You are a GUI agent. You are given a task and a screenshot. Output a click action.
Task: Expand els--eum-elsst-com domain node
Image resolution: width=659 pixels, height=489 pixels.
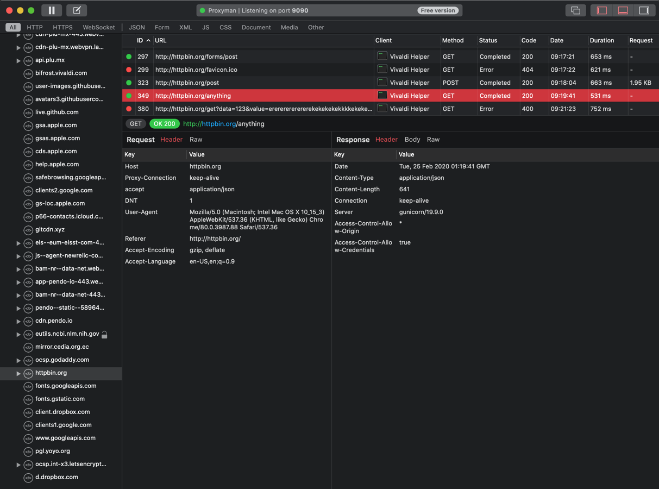(x=18, y=243)
